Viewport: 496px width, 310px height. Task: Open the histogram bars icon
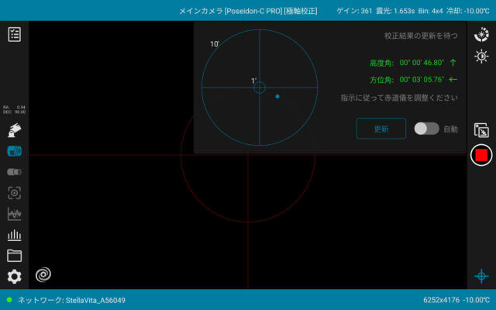coord(14,235)
